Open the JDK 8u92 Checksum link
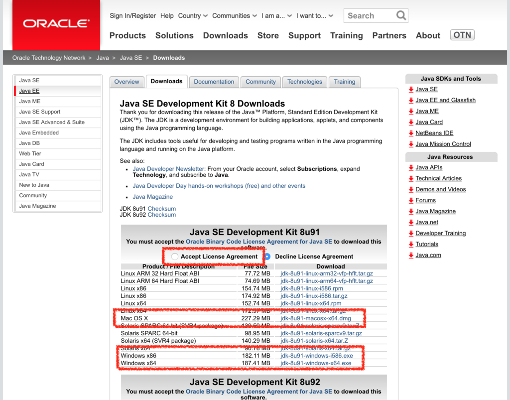510x400 pixels. (x=162, y=215)
